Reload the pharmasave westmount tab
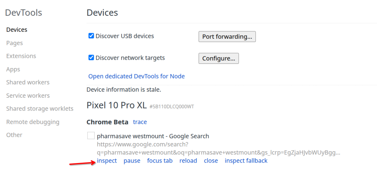377x170 pixels. (188, 161)
